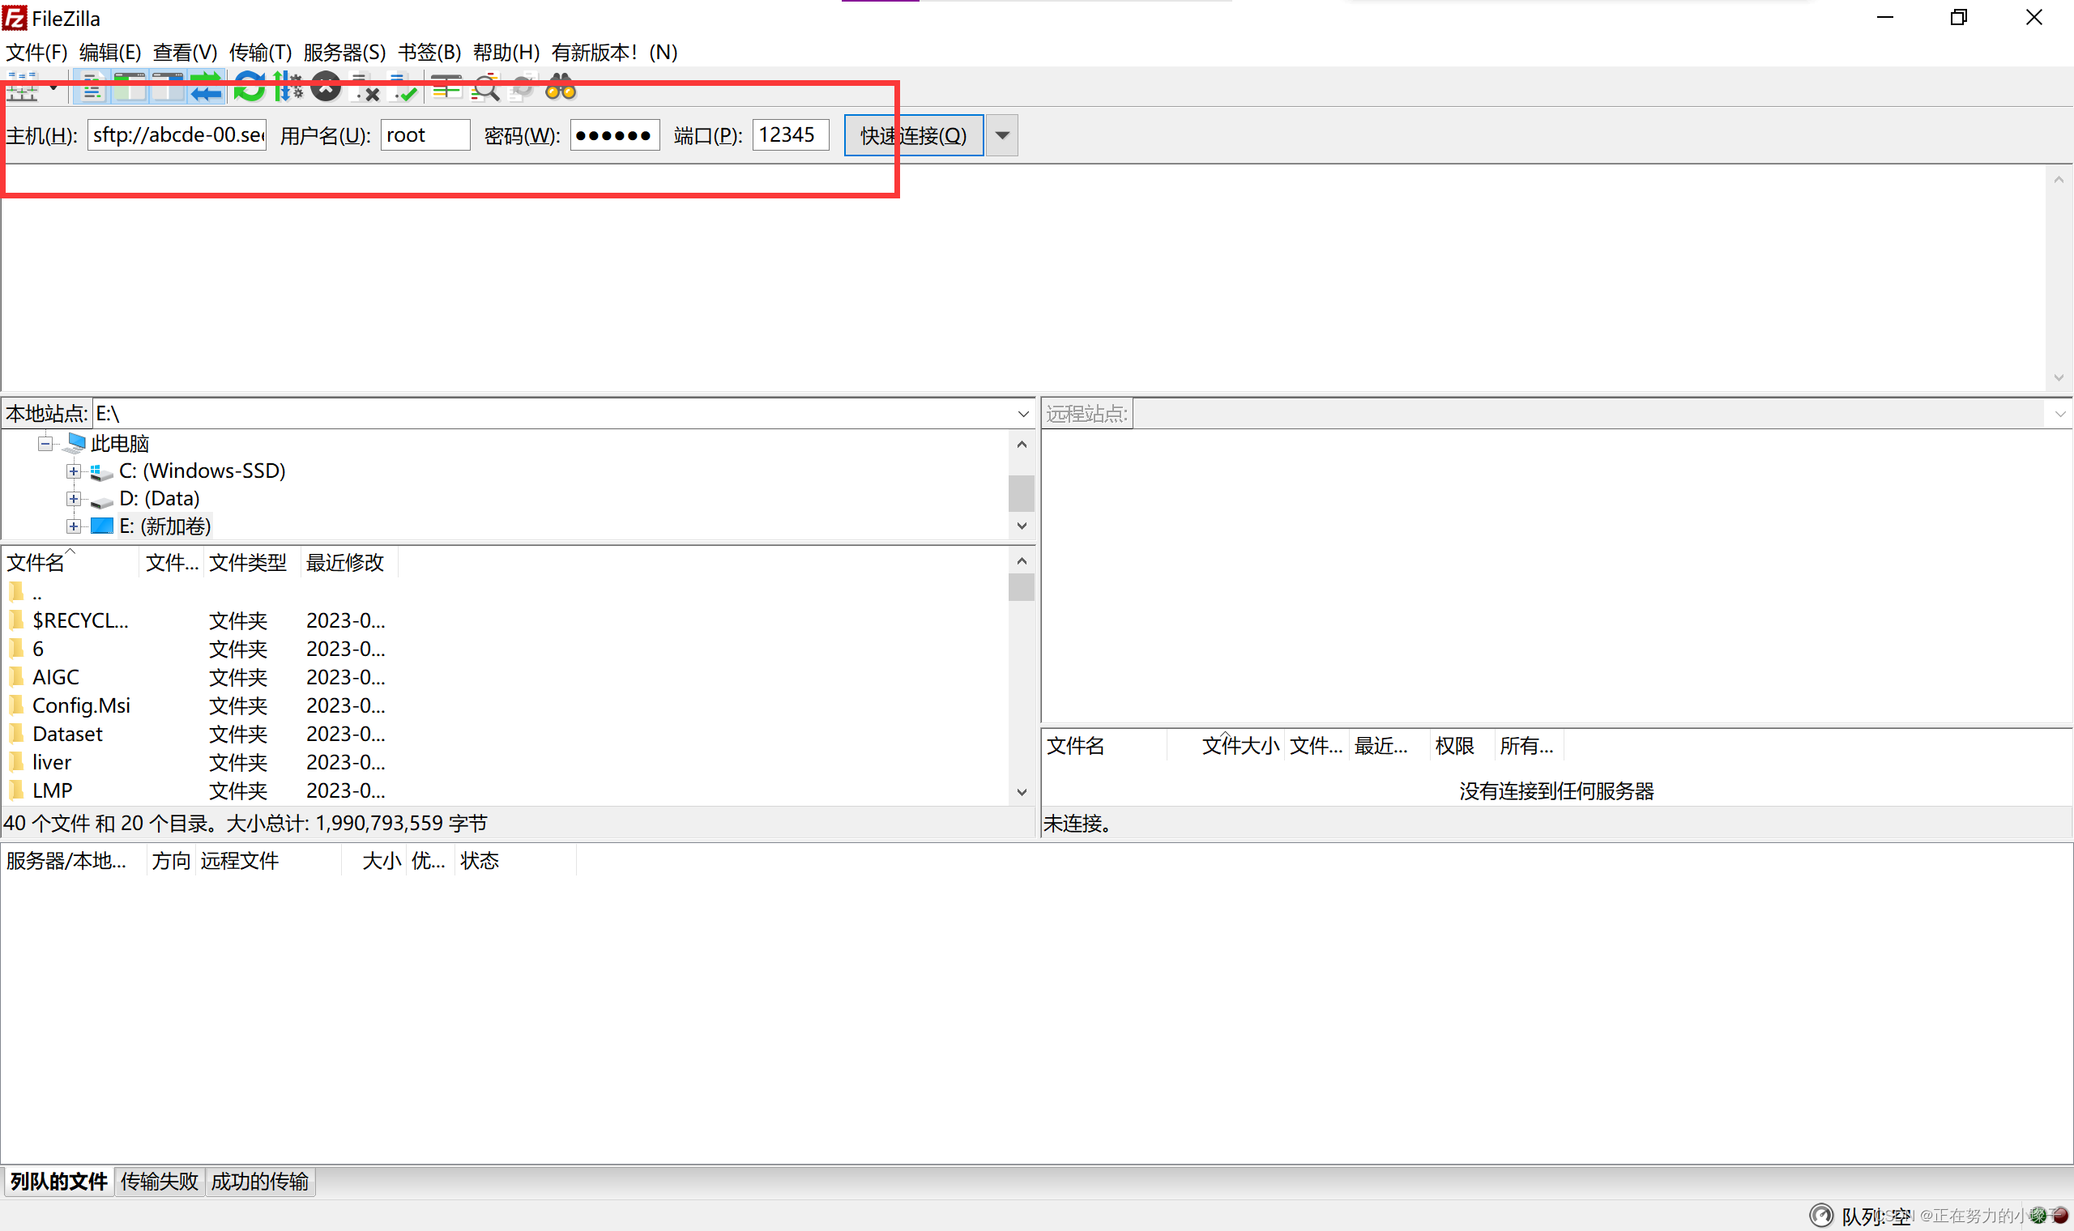Click the two-column directory comparison icon
2074x1231 pixels.
point(446,87)
